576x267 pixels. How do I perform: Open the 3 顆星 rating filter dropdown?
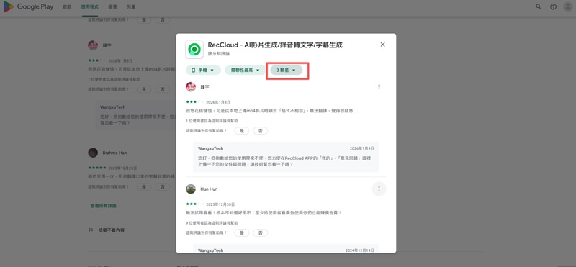pyautogui.click(x=286, y=70)
